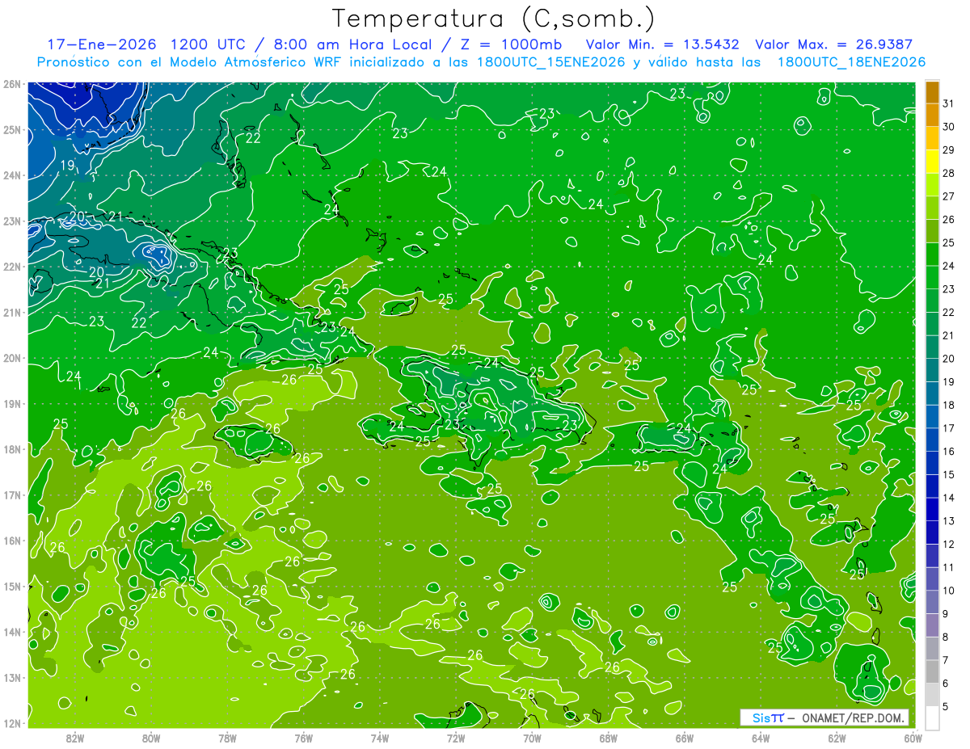The height and width of the screenshot is (749, 970).
Task: Click longitude axis label "68W"
Action: [x=609, y=738]
